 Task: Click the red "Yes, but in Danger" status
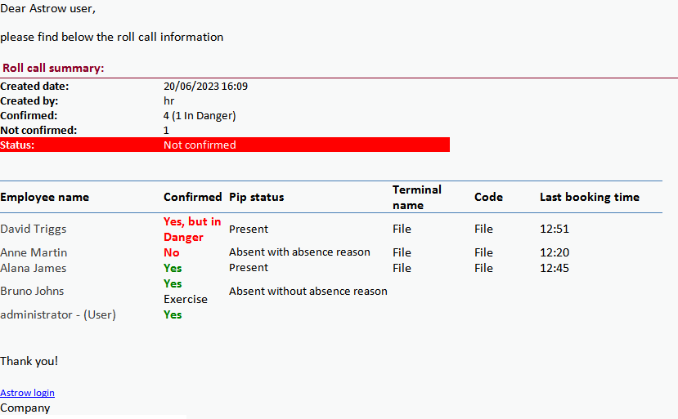click(192, 230)
